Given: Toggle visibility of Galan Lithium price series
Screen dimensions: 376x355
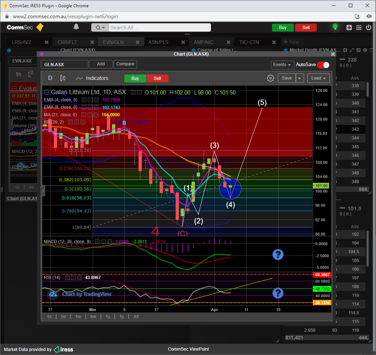Looking at the screenshot, I should pos(133,92).
